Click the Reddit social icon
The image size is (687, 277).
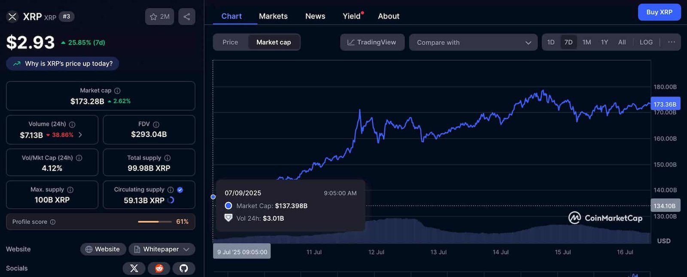[159, 268]
